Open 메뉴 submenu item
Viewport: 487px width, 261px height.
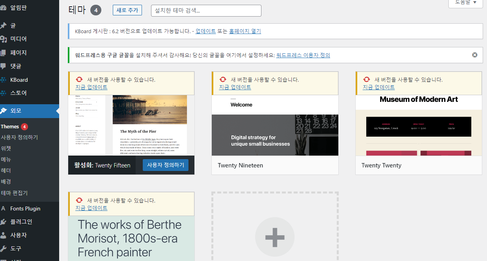(6, 160)
